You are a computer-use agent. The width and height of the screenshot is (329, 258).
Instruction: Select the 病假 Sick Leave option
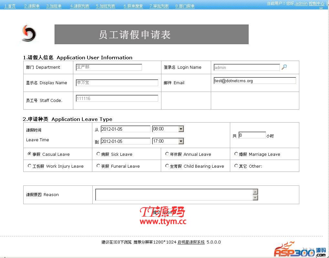(98, 154)
